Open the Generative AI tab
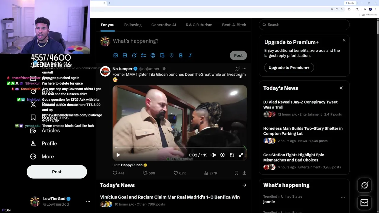The width and height of the screenshot is (379, 213). 163,25
